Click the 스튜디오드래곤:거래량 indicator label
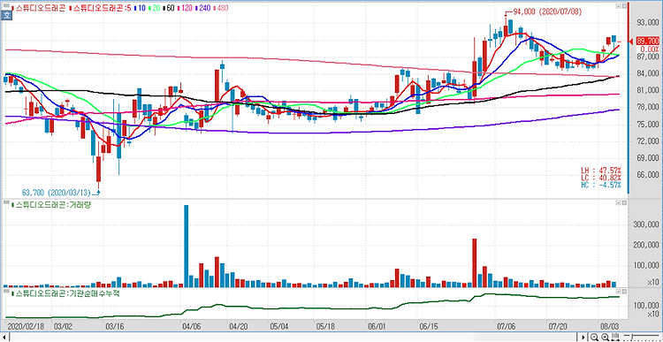 point(51,205)
